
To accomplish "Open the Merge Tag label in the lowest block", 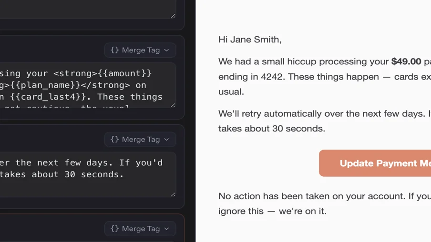I will pyautogui.click(x=140, y=229).
